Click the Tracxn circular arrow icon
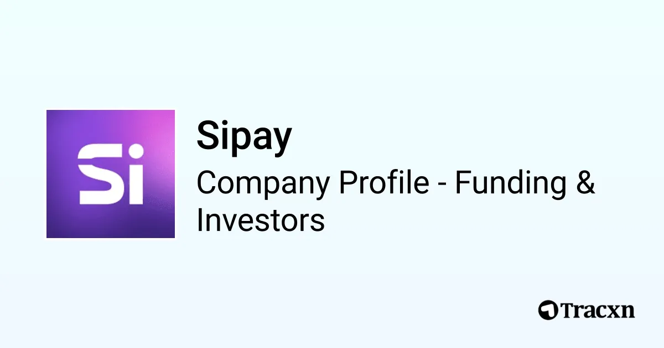 pyautogui.click(x=548, y=309)
